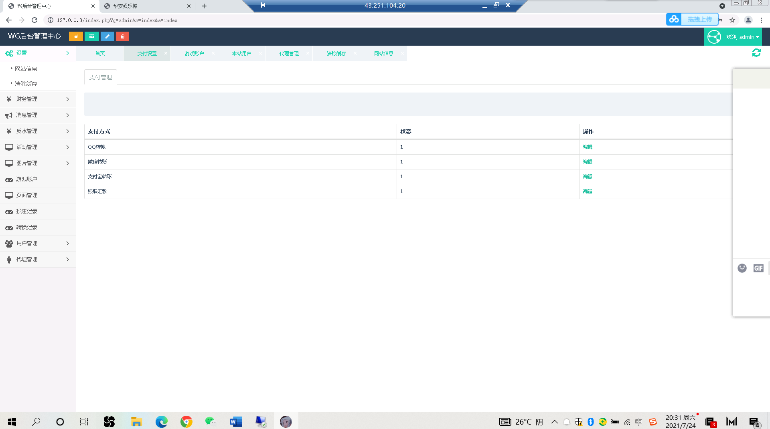
Task: Open the admin user dropdown
Action: (x=733, y=37)
